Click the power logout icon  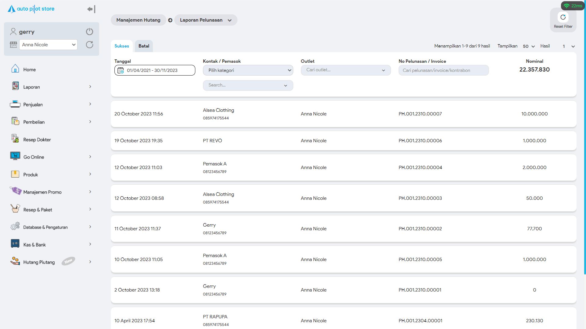(x=89, y=32)
